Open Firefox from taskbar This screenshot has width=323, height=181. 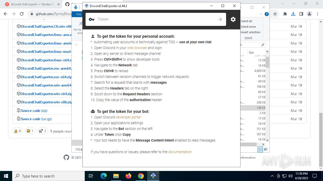click(128, 176)
